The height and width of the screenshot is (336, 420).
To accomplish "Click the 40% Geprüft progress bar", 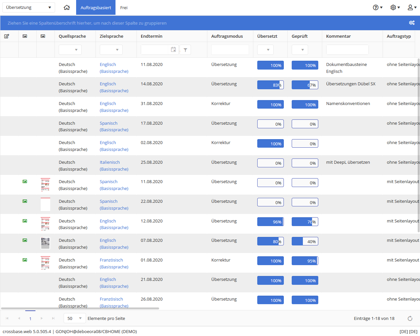I will (x=305, y=241).
